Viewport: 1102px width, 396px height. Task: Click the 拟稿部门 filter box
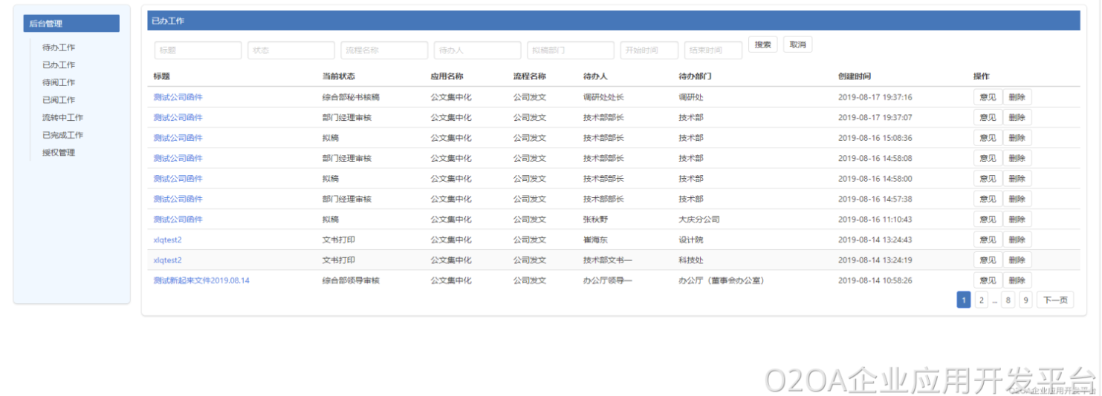570,50
